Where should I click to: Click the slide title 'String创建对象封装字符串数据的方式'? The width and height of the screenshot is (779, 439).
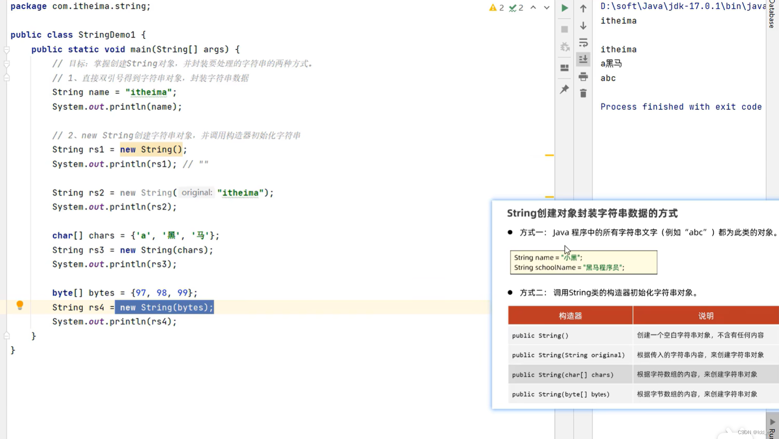[x=592, y=213]
